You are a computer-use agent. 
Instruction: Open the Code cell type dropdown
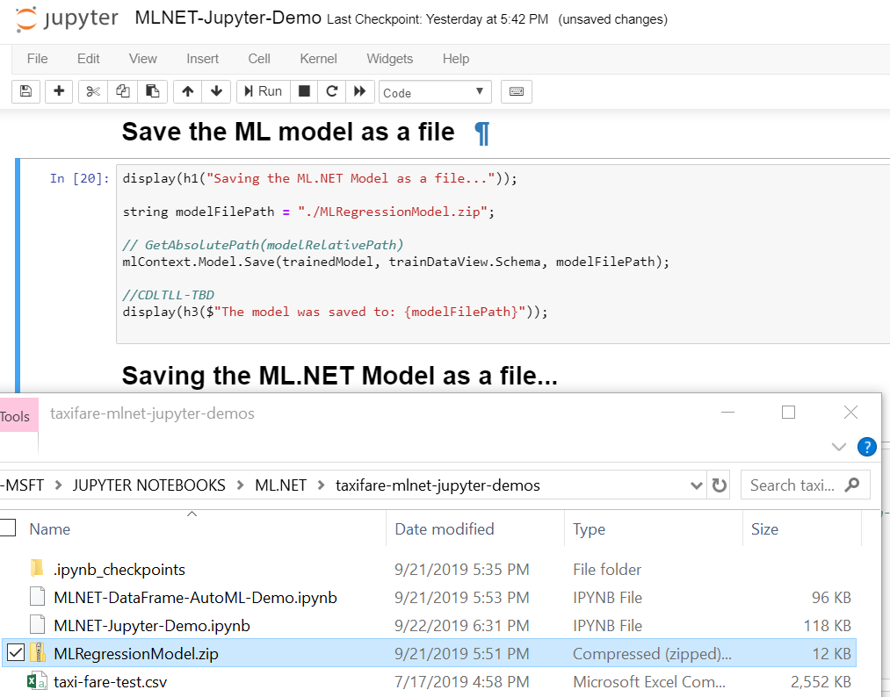tap(435, 92)
